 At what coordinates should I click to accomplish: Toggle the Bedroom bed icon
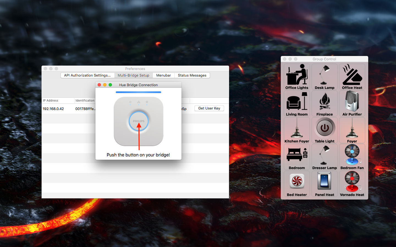(x=297, y=157)
